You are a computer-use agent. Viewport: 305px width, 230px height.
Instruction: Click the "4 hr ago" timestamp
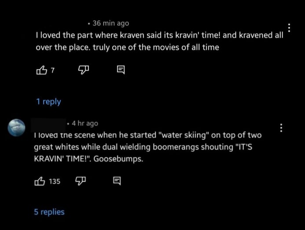pyautogui.click(x=85, y=124)
